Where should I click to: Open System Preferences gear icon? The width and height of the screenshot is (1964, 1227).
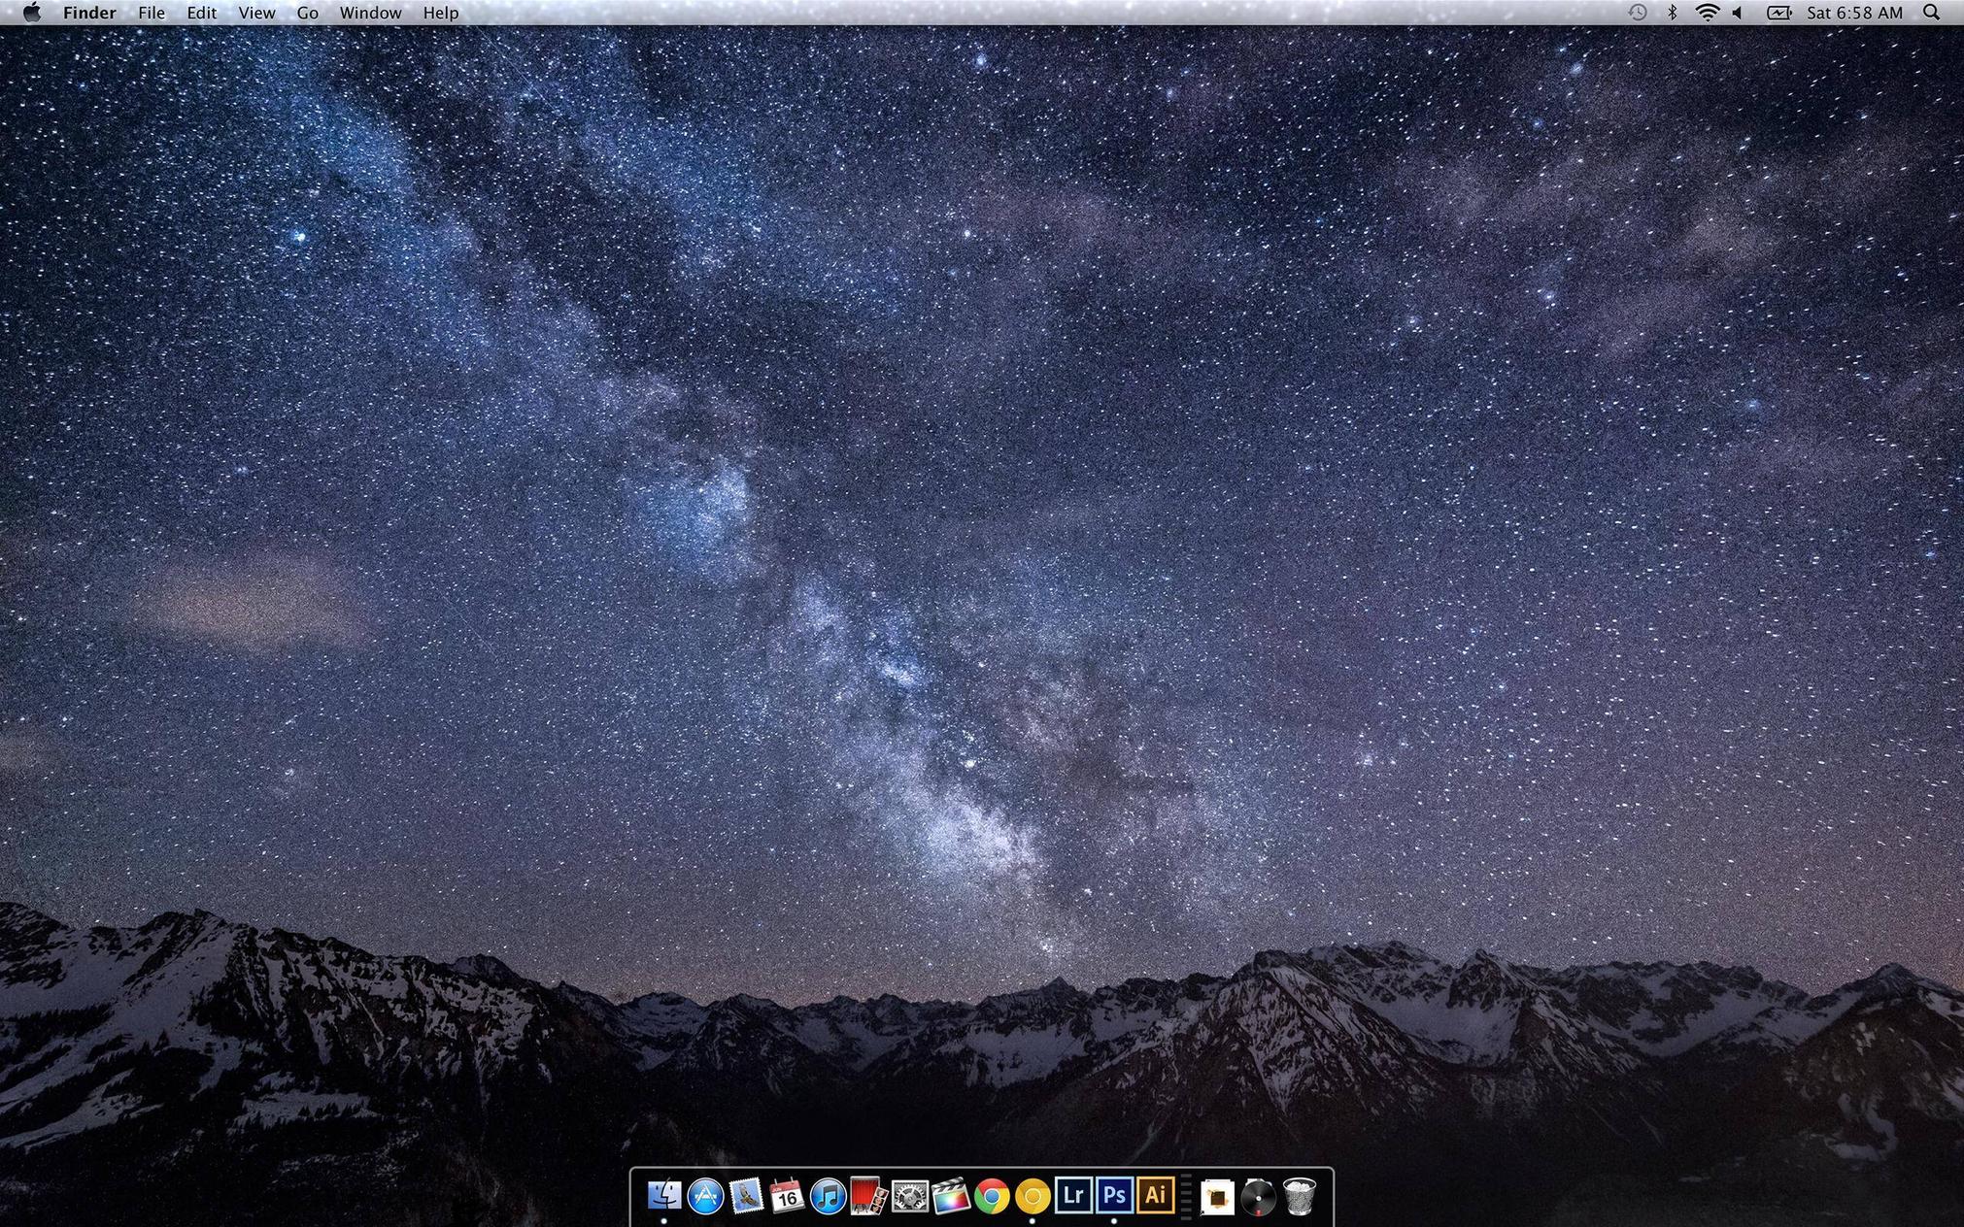910,1196
